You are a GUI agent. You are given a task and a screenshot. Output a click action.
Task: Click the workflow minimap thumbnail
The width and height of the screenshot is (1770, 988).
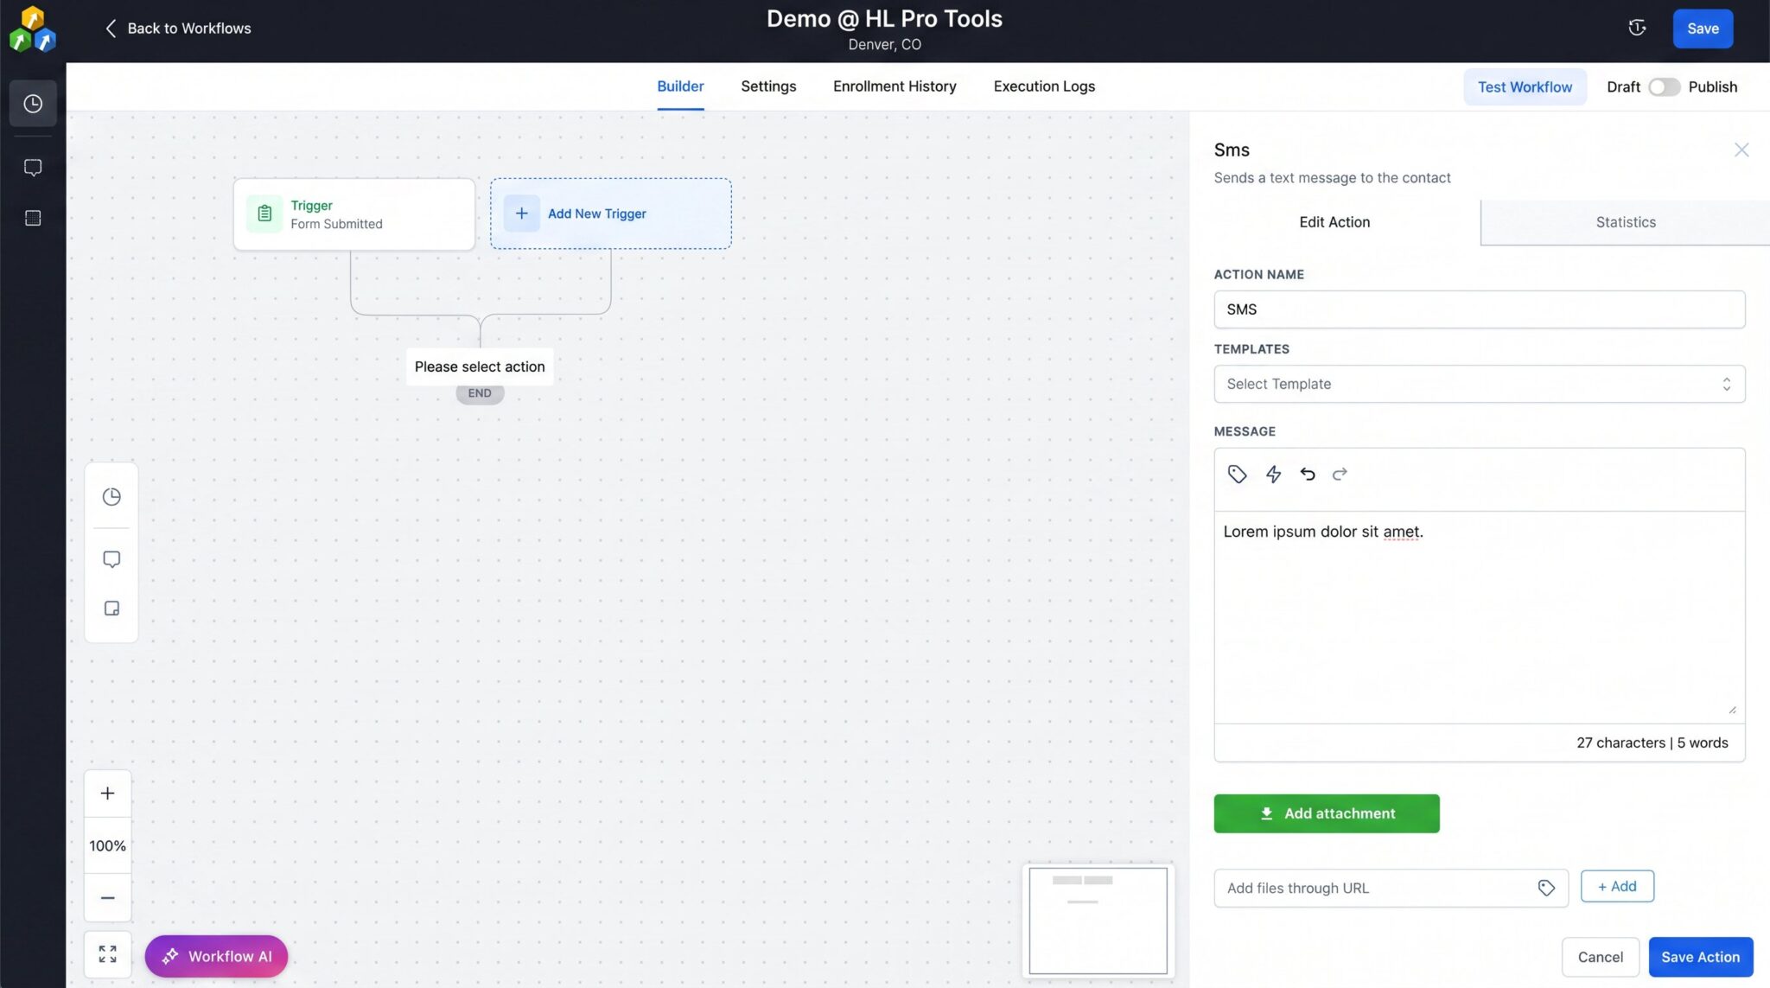(x=1098, y=921)
